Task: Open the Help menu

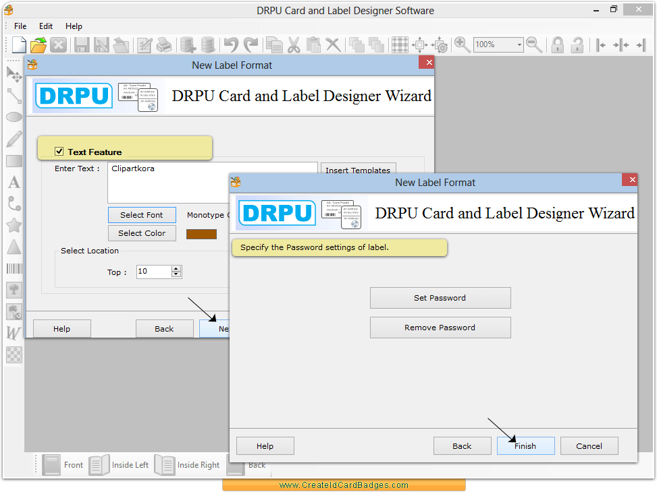Action: tap(74, 26)
